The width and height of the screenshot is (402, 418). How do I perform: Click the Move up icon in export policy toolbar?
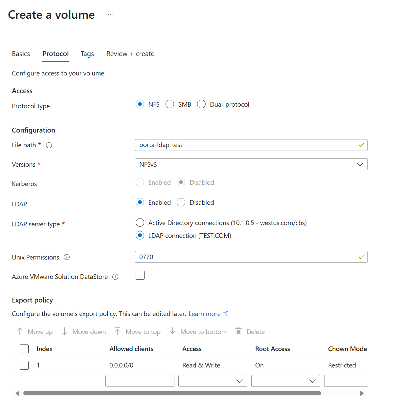point(20,332)
